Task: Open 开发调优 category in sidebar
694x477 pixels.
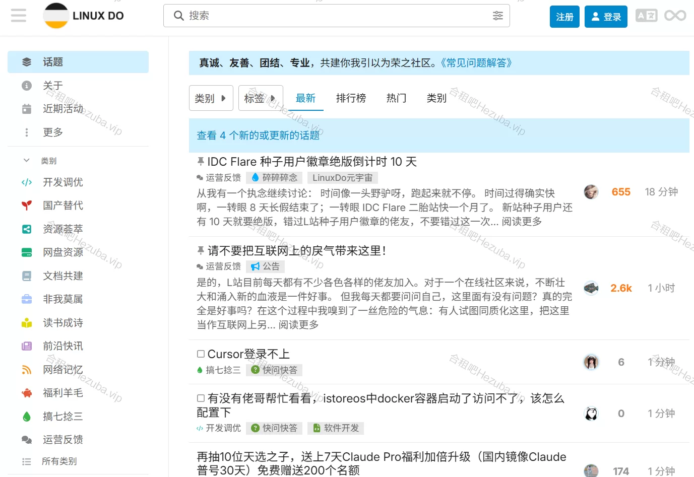Action: 62,182
